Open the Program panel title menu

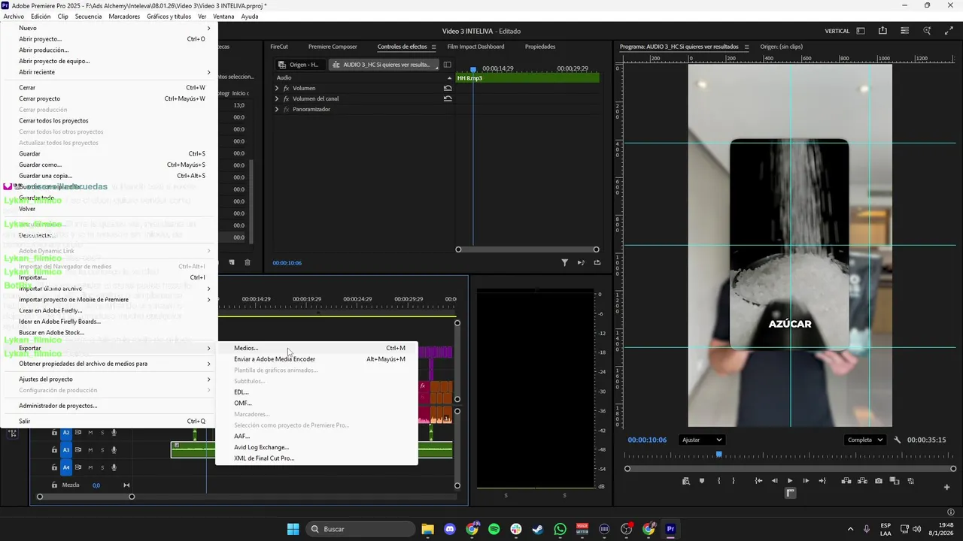[x=746, y=47]
